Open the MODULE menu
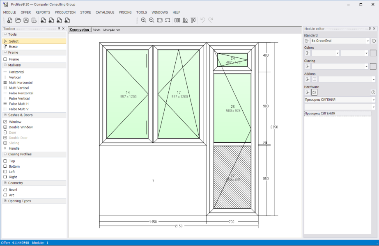The height and width of the screenshot is (246, 379). pyautogui.click(x=10, y=12)
